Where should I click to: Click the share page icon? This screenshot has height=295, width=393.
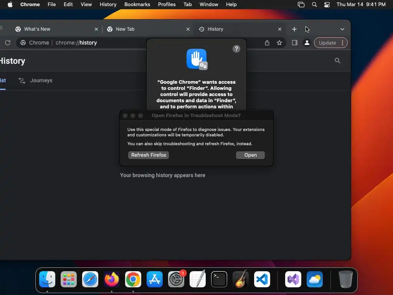point(267,43)
